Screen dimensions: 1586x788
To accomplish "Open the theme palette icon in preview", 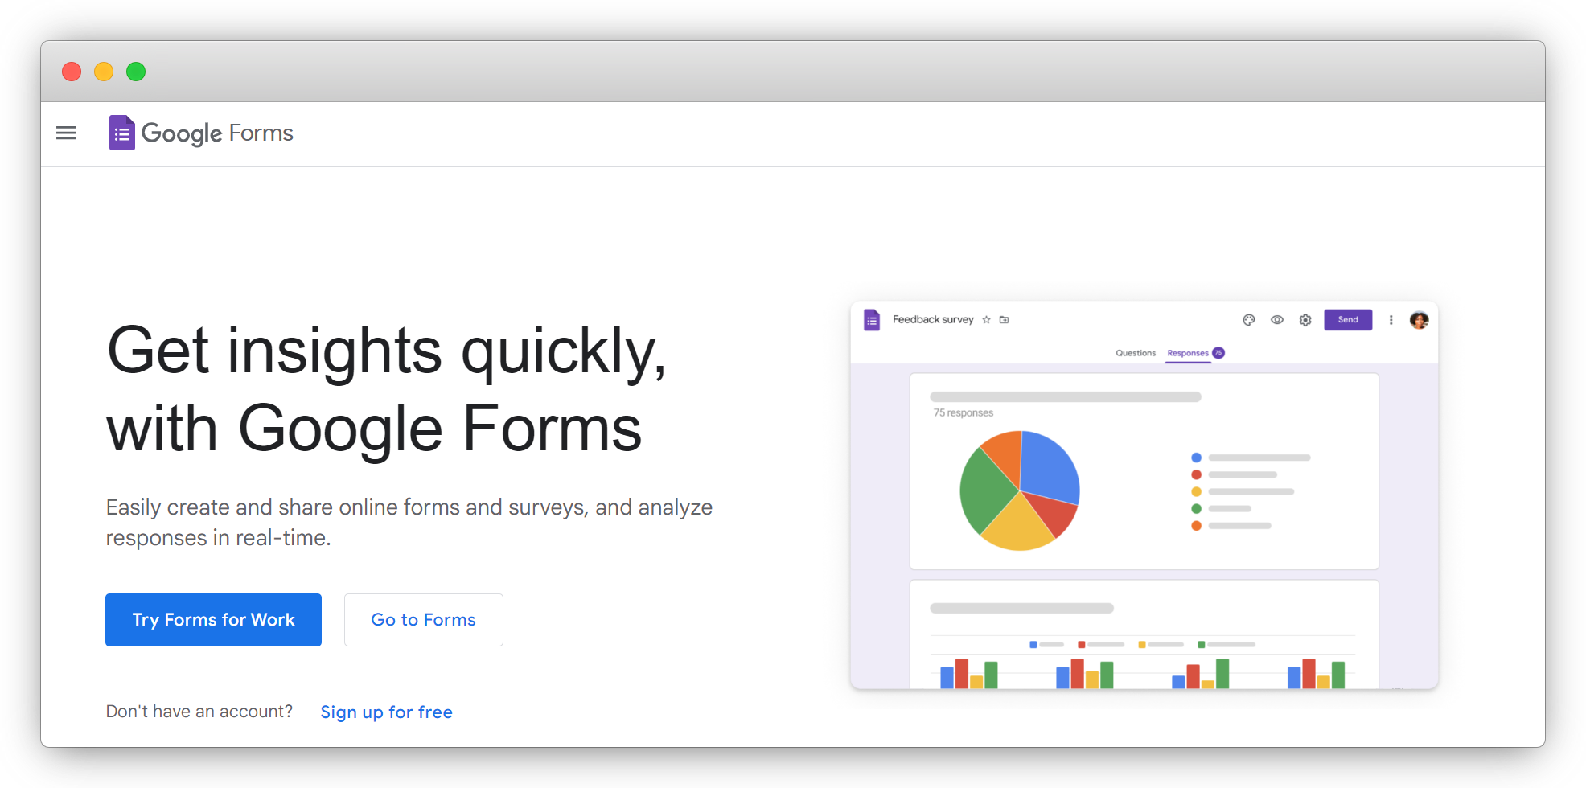I will [1249, 320].
